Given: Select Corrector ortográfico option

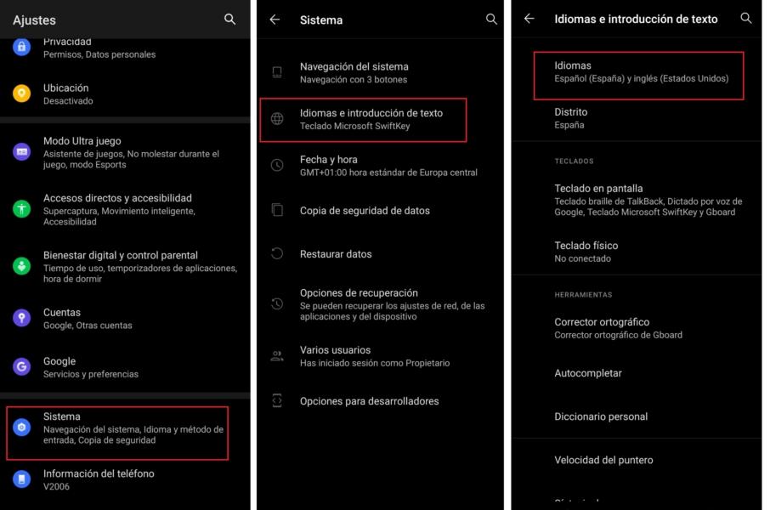Looking at the screenshot, I should (x=637, y=328).
